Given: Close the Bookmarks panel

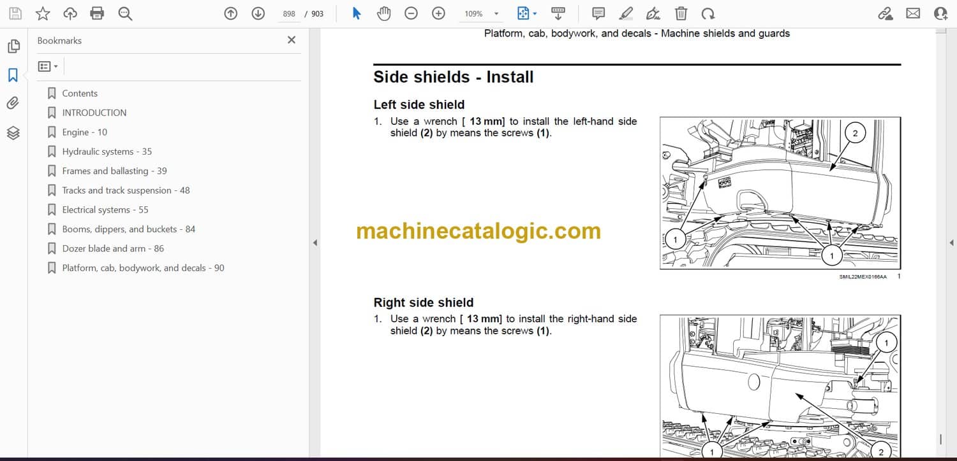Looking at the screenshot, I should 292,40.
